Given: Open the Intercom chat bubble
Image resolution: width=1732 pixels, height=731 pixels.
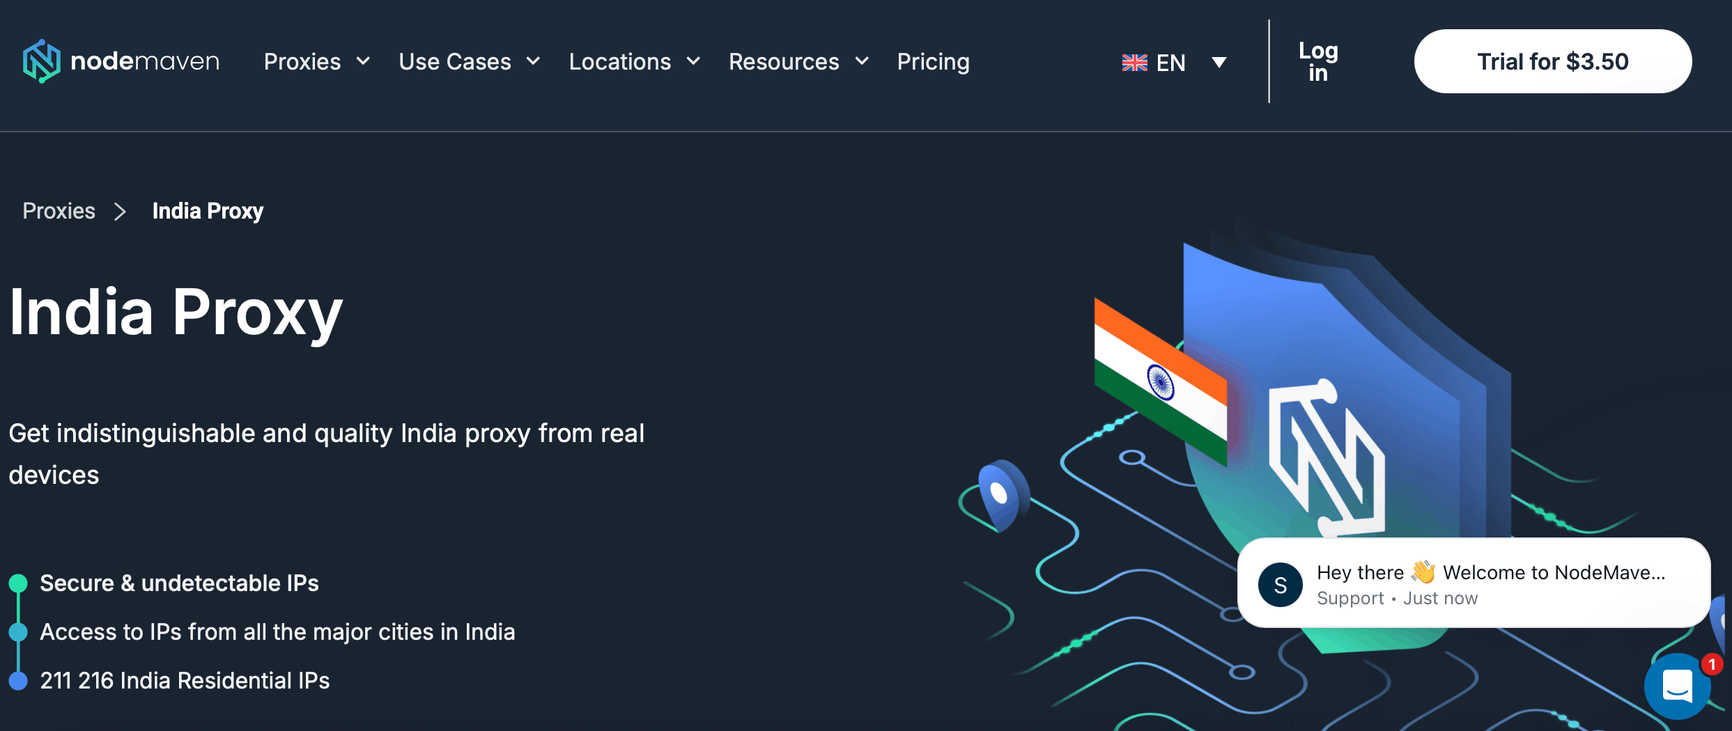Looking at the screenshot, I should click(x=1678, y=688).
